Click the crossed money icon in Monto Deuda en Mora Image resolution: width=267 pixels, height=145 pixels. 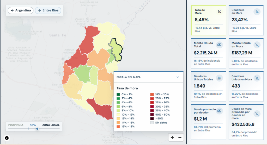point(257,45)
